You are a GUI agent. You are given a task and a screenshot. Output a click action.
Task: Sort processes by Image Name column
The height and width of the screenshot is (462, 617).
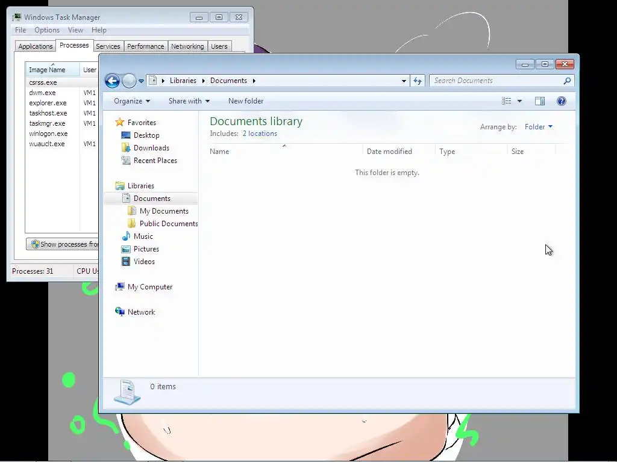52,70
